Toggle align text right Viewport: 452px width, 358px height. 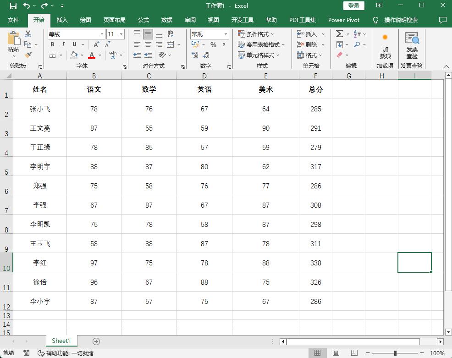159,44
